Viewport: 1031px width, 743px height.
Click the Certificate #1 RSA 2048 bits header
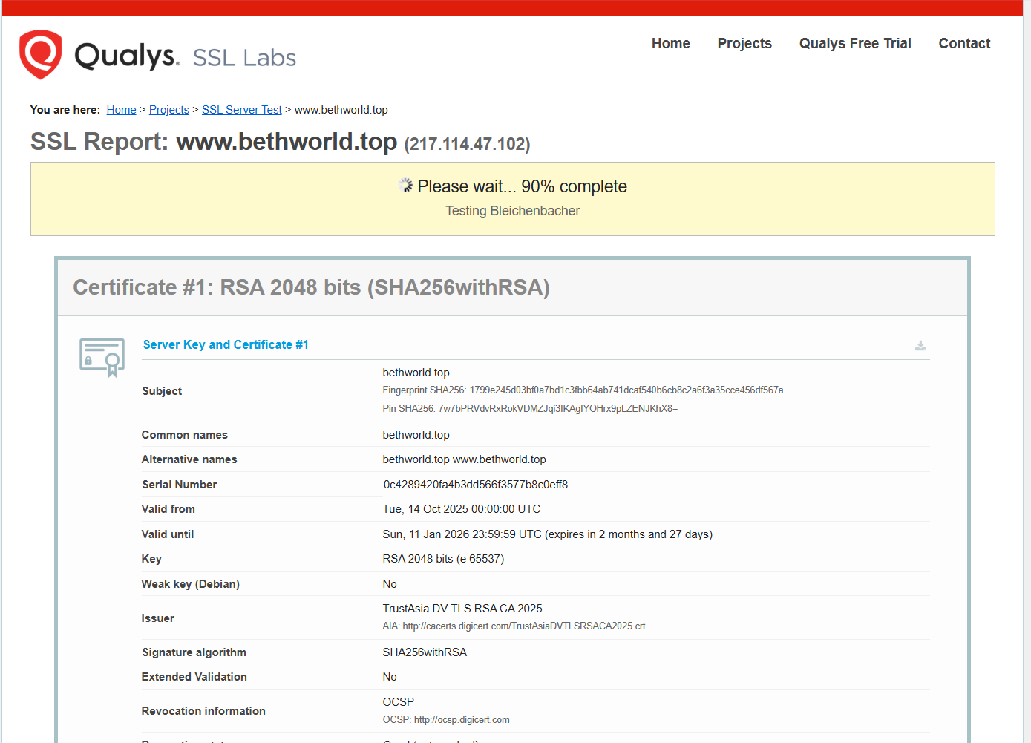[311, 288]
